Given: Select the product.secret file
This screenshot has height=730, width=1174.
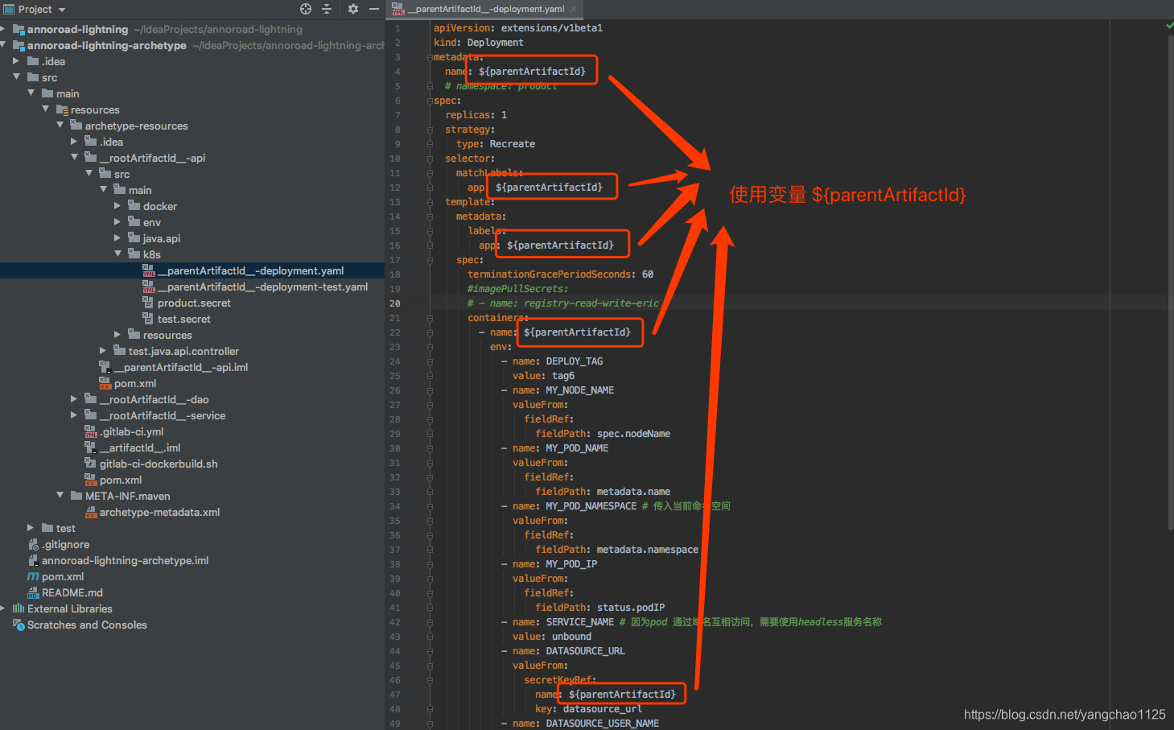Looking at the screenshot, I should click(194, 303).
